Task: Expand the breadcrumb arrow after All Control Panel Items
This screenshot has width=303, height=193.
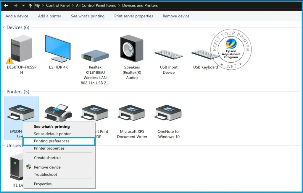Action: 119,6
